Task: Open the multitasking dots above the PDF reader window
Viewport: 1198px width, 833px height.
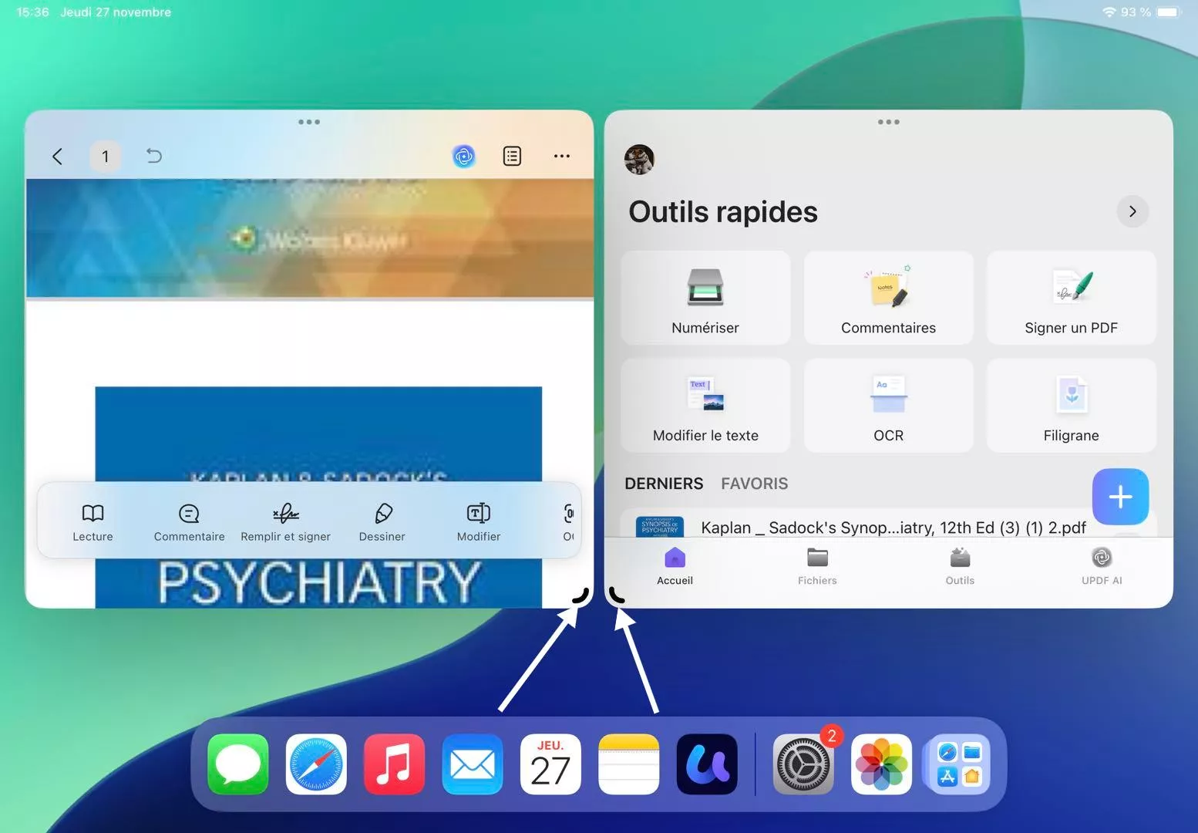Action: pos(309,122)
